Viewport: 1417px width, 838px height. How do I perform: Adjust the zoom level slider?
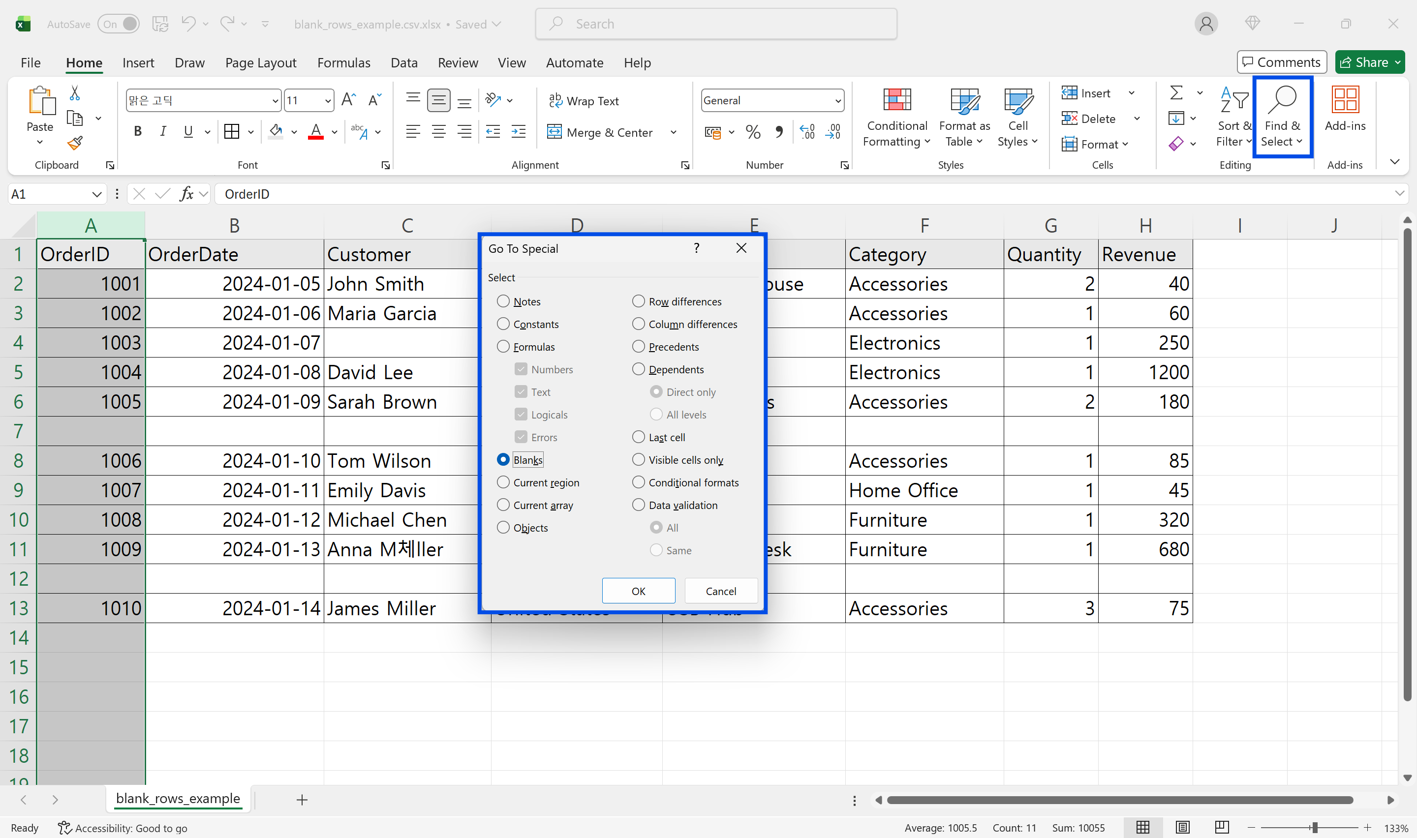point(1314,828)
